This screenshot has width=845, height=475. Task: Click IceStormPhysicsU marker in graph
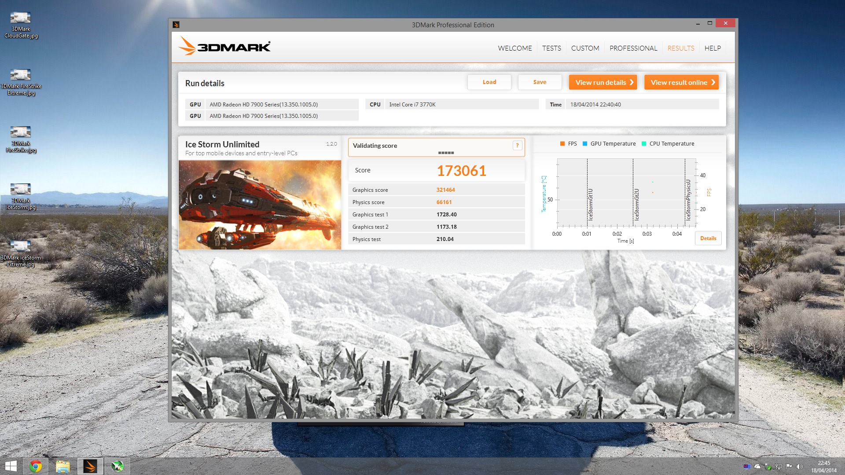tap(688, 200)
